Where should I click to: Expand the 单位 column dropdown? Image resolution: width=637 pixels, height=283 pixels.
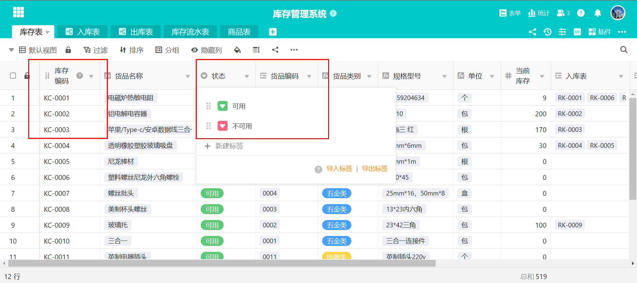pos(492,76)
